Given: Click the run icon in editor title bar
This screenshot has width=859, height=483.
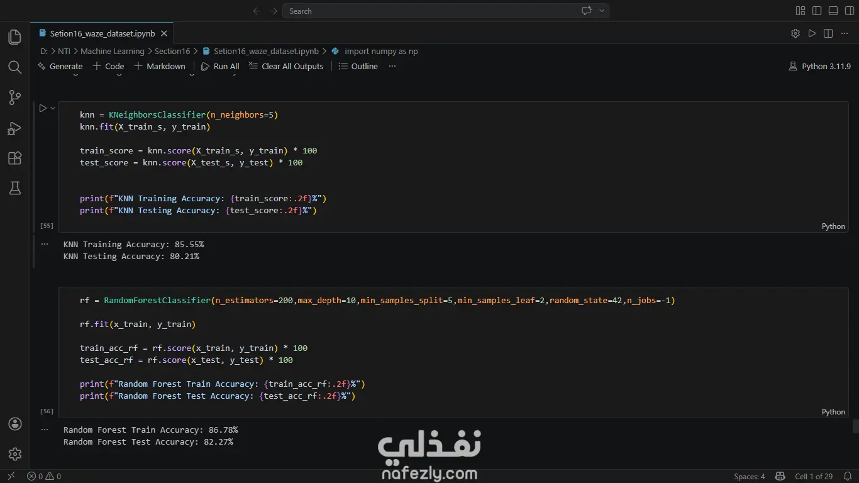Looking at the screenshot, I should coord(812,33).
